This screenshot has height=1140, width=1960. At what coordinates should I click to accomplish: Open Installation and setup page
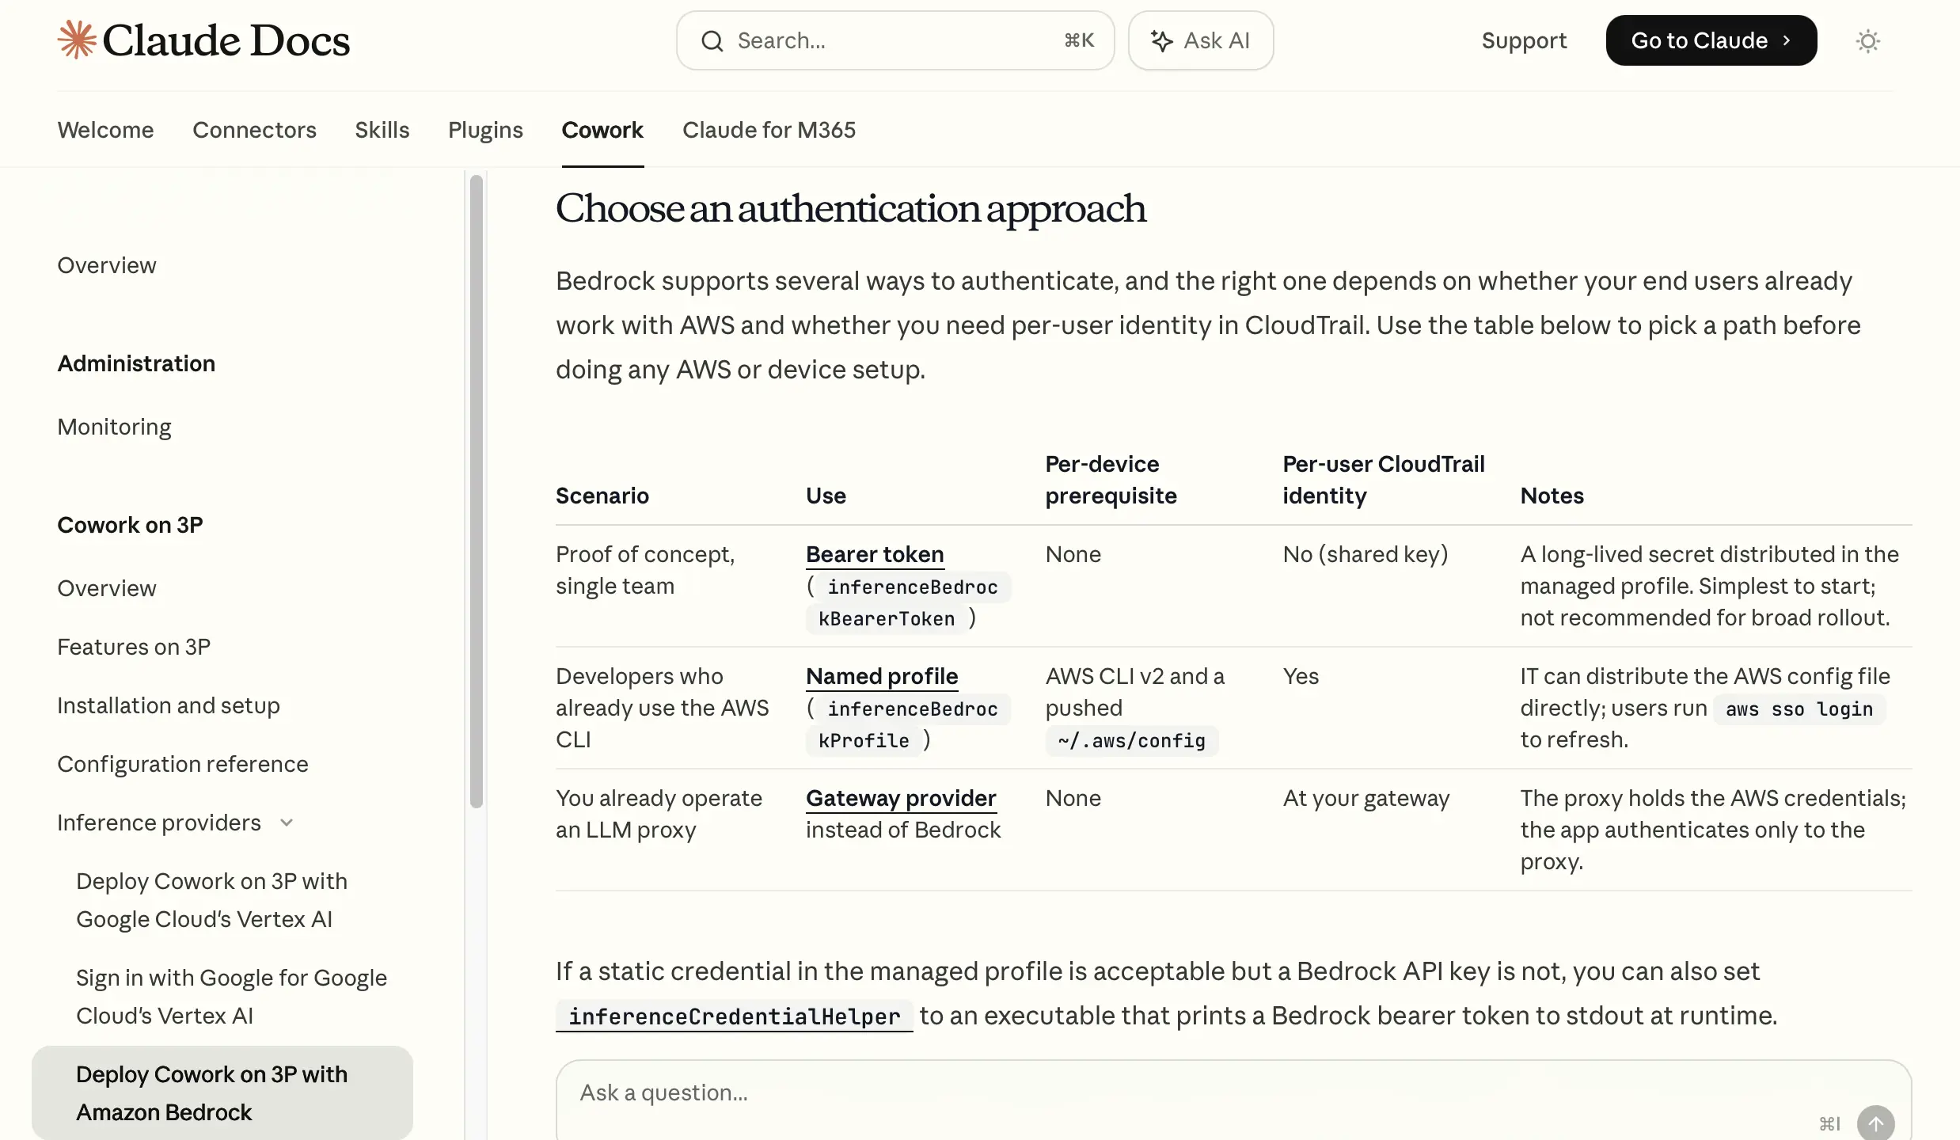tap(169, 705)
